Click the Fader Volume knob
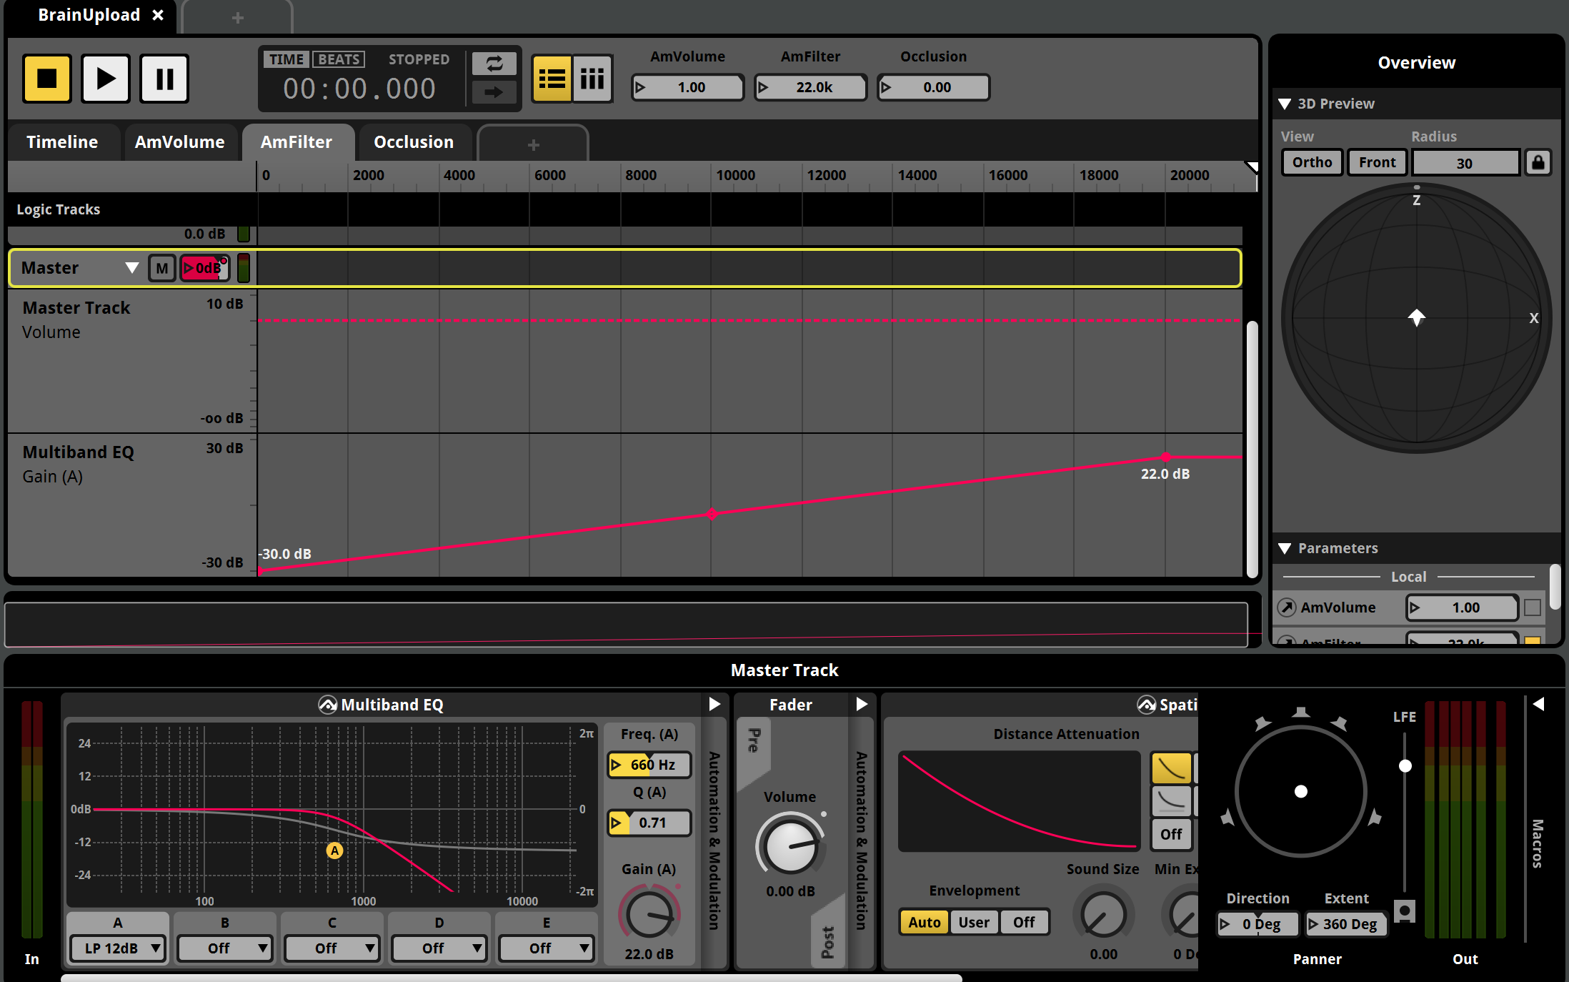The width and height of the screenshot is (1569, 982). (790, 845)
